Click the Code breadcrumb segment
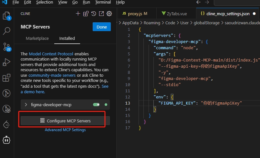Image resolution: width=260 pixels, height=158 pixels. [x=170, y=23]
